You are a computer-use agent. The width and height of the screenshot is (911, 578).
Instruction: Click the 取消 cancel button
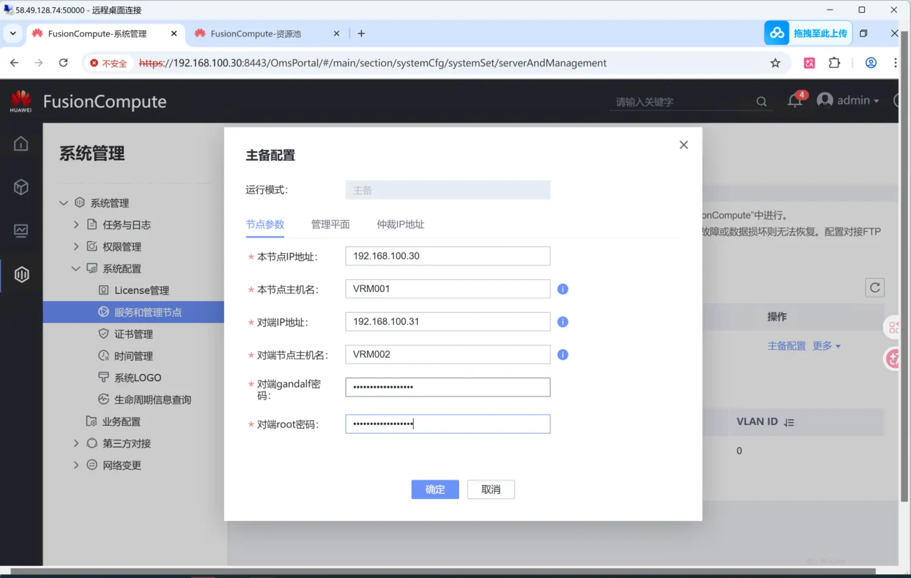(x=491, y=490)
